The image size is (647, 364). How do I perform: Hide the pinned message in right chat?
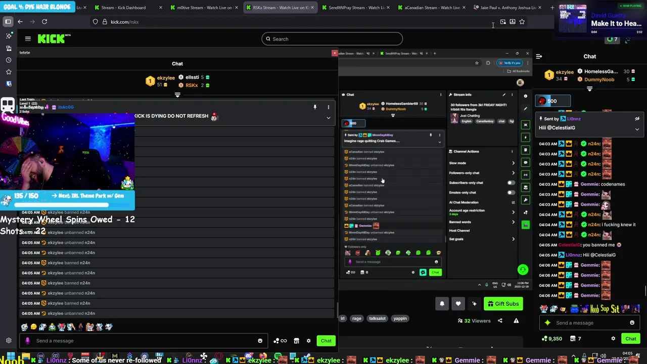point(637,119)
